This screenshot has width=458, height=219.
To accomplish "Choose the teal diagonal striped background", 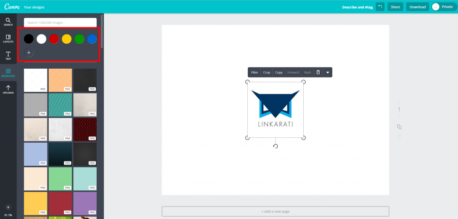I will tap(60, 105).
